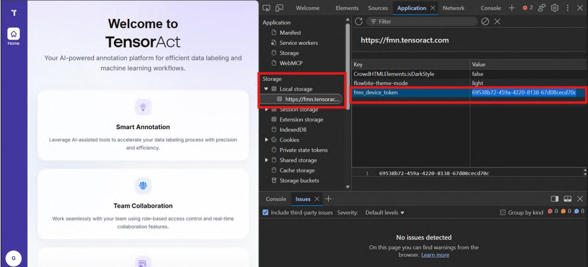Follow the Learn more link
The height and width of the screenshot is (267, 588).
tap(435, 255)
